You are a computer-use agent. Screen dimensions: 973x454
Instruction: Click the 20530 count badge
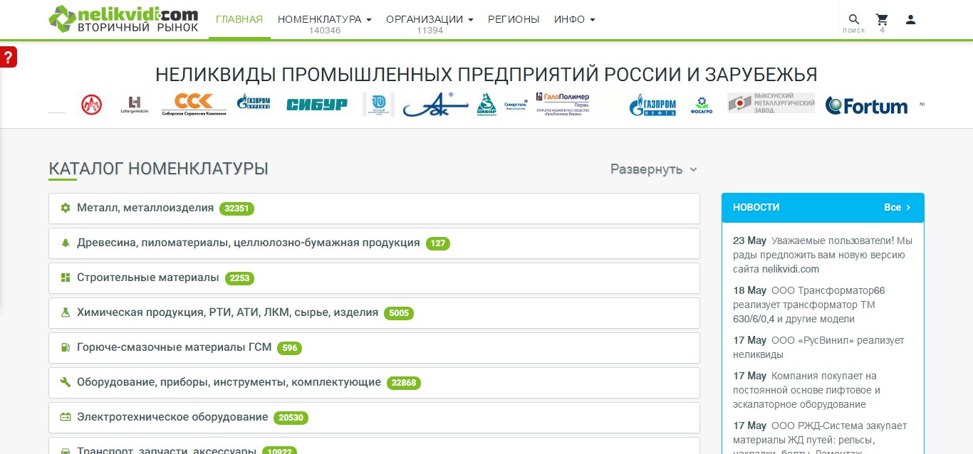coord(291,418)
